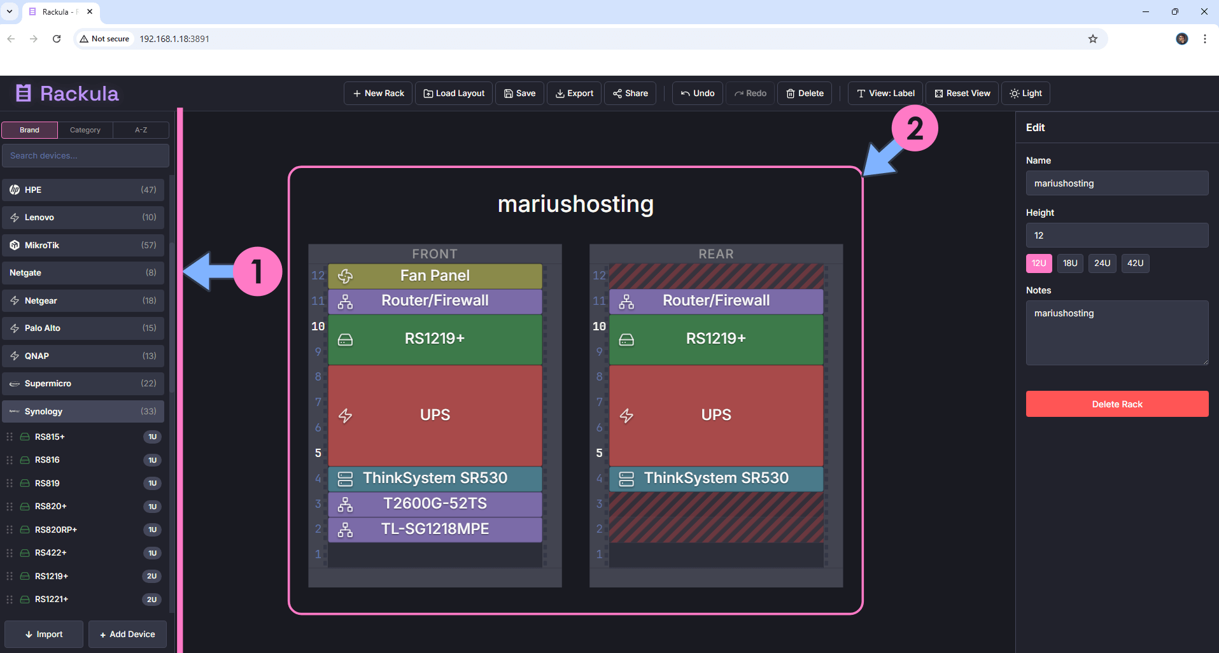Viewport: 1219px width, 653px height.
Task: Expand the MikroTik brand group
Action: click(x=83, y=245)
